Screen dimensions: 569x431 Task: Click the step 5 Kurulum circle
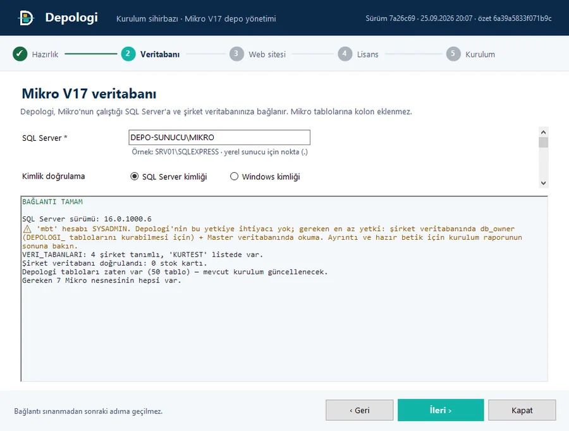tap(453, 54)
